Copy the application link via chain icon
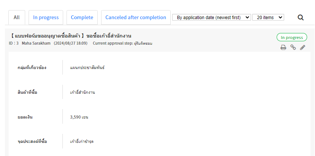 [293, 47]
